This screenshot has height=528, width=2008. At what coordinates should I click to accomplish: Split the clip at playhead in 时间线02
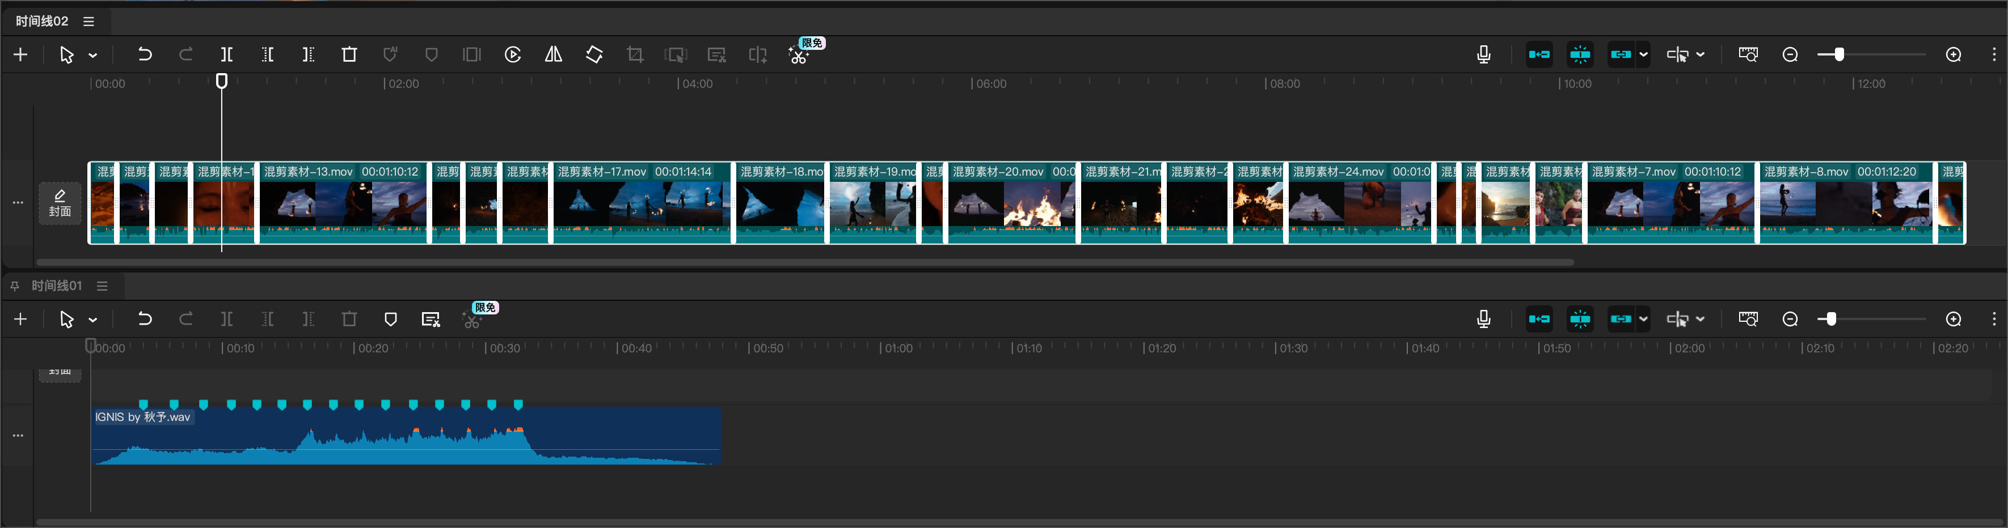(227, 54)
